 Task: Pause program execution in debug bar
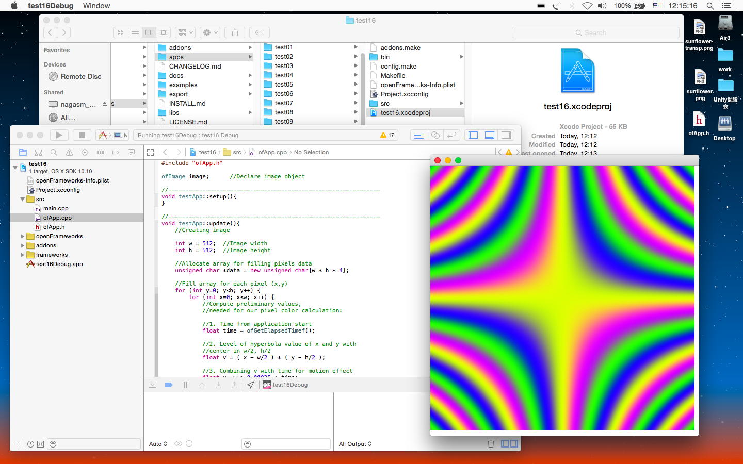(x=185, y=385)
